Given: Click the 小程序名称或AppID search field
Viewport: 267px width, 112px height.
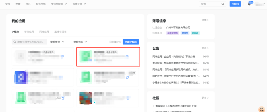Looking at the screenshot, I should (30, 42).
